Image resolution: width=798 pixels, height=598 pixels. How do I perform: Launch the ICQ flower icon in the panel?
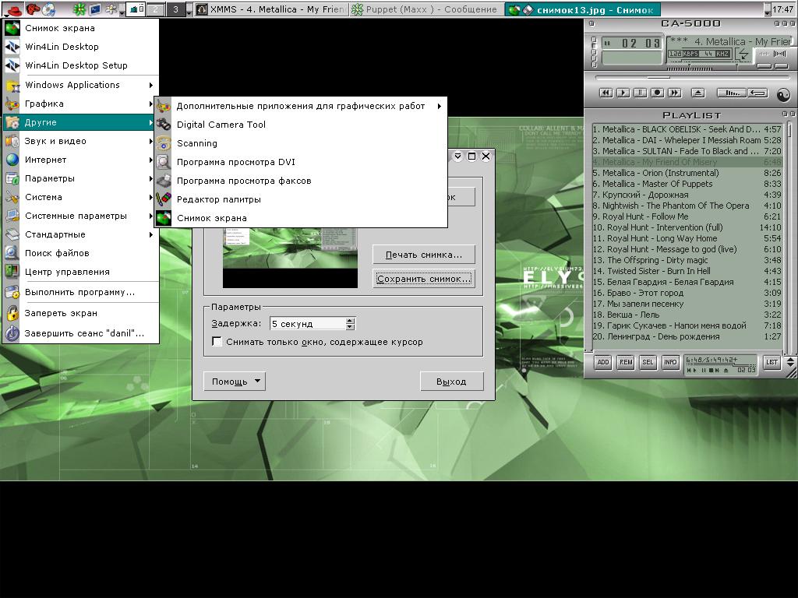point(79,9)
